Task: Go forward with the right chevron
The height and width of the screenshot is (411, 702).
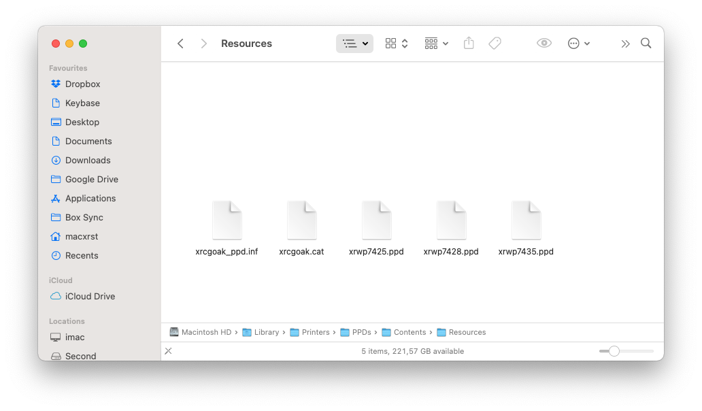Action: 203,44
